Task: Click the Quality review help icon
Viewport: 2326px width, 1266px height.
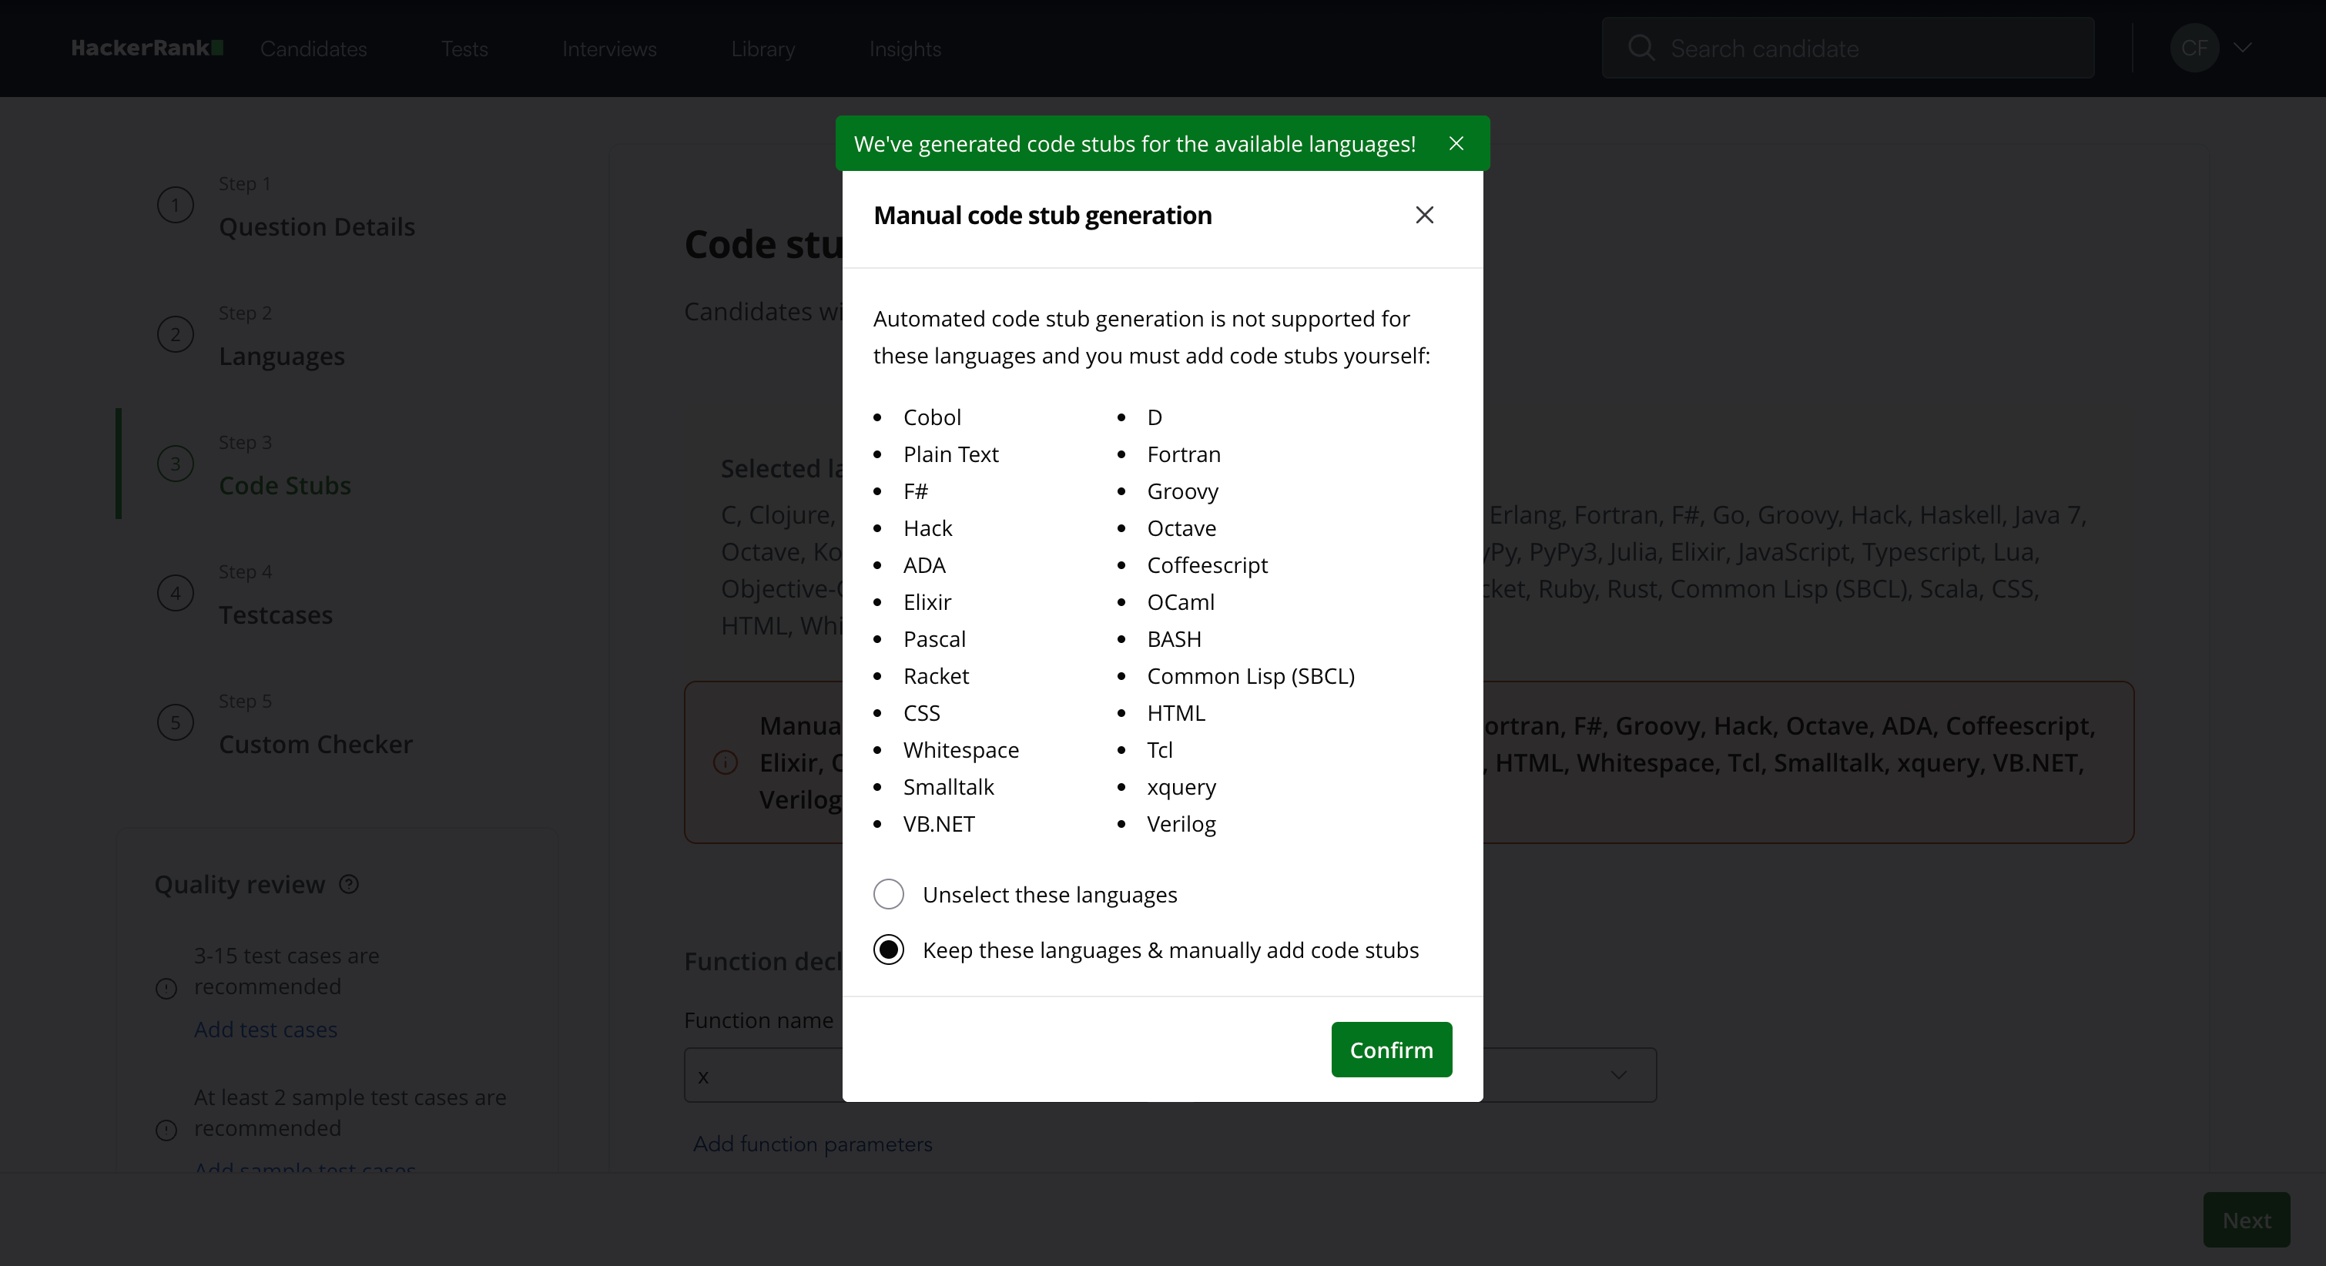Action: [x=350, y=884]
